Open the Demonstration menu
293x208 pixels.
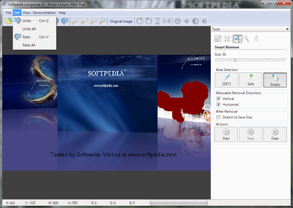click(44, 13)
